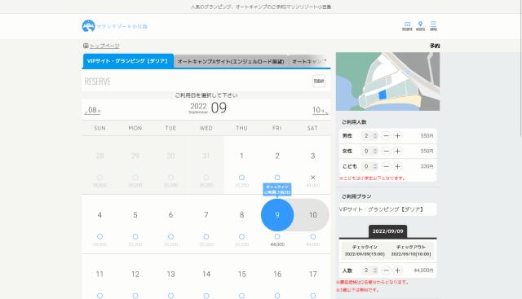Select September 7 on calendar
Image resolution: width=522 pixels, height=299 pixels.
206,224
